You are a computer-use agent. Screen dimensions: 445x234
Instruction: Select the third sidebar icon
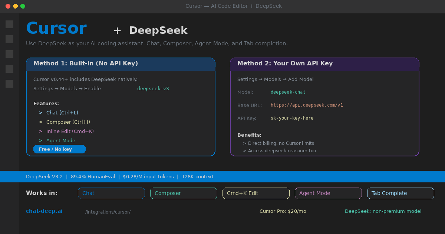point(9,54)
